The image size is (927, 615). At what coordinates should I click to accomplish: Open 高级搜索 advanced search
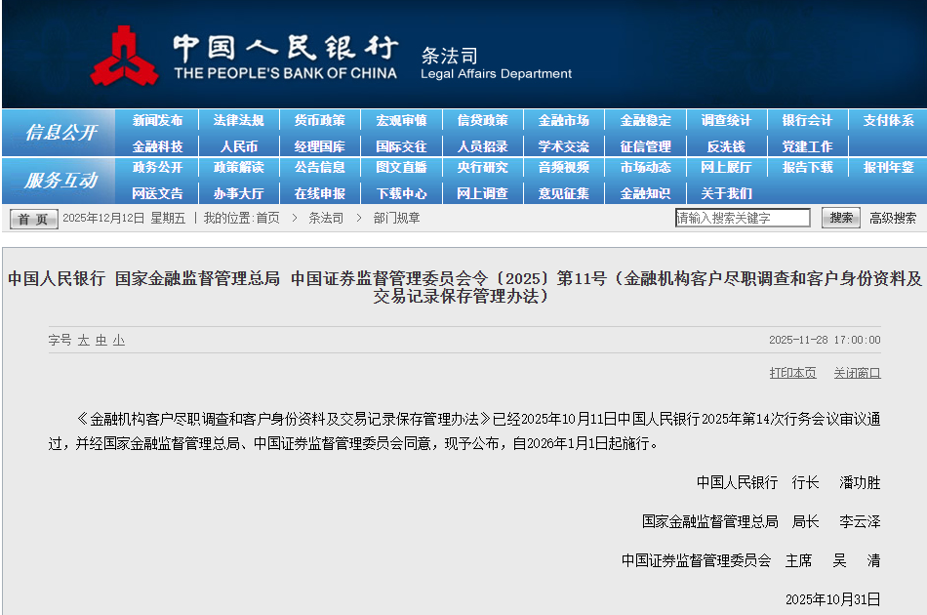point(893,218)
